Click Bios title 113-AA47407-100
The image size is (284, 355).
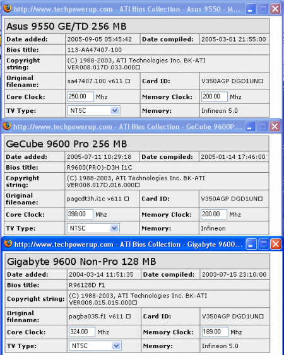(95, 50)
